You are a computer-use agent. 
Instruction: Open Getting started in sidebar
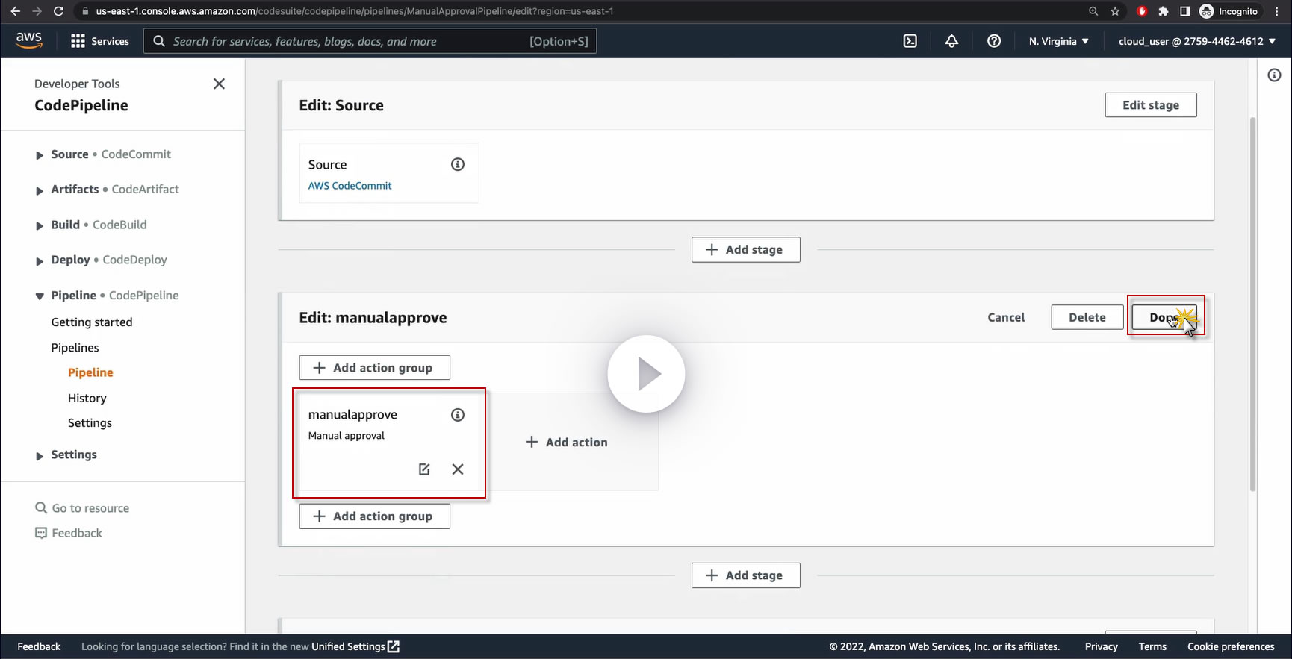coord(92,322)
